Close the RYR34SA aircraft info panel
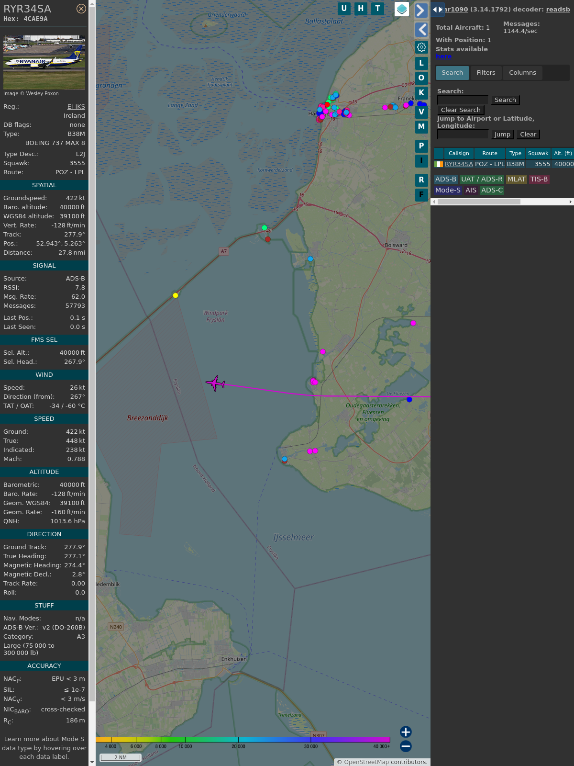Screen dimensions: 574x766 point(81,9)
